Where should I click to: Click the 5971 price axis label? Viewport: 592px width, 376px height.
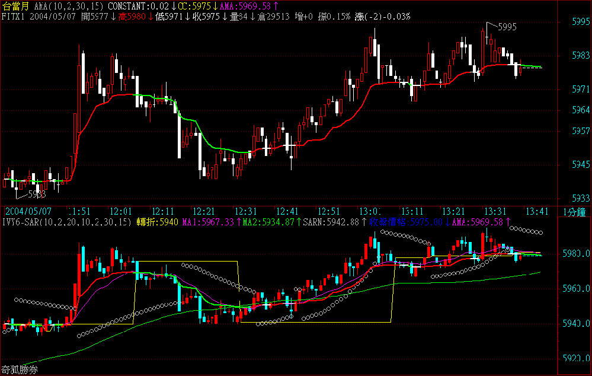pyautogui.click(x=581, y=89)
